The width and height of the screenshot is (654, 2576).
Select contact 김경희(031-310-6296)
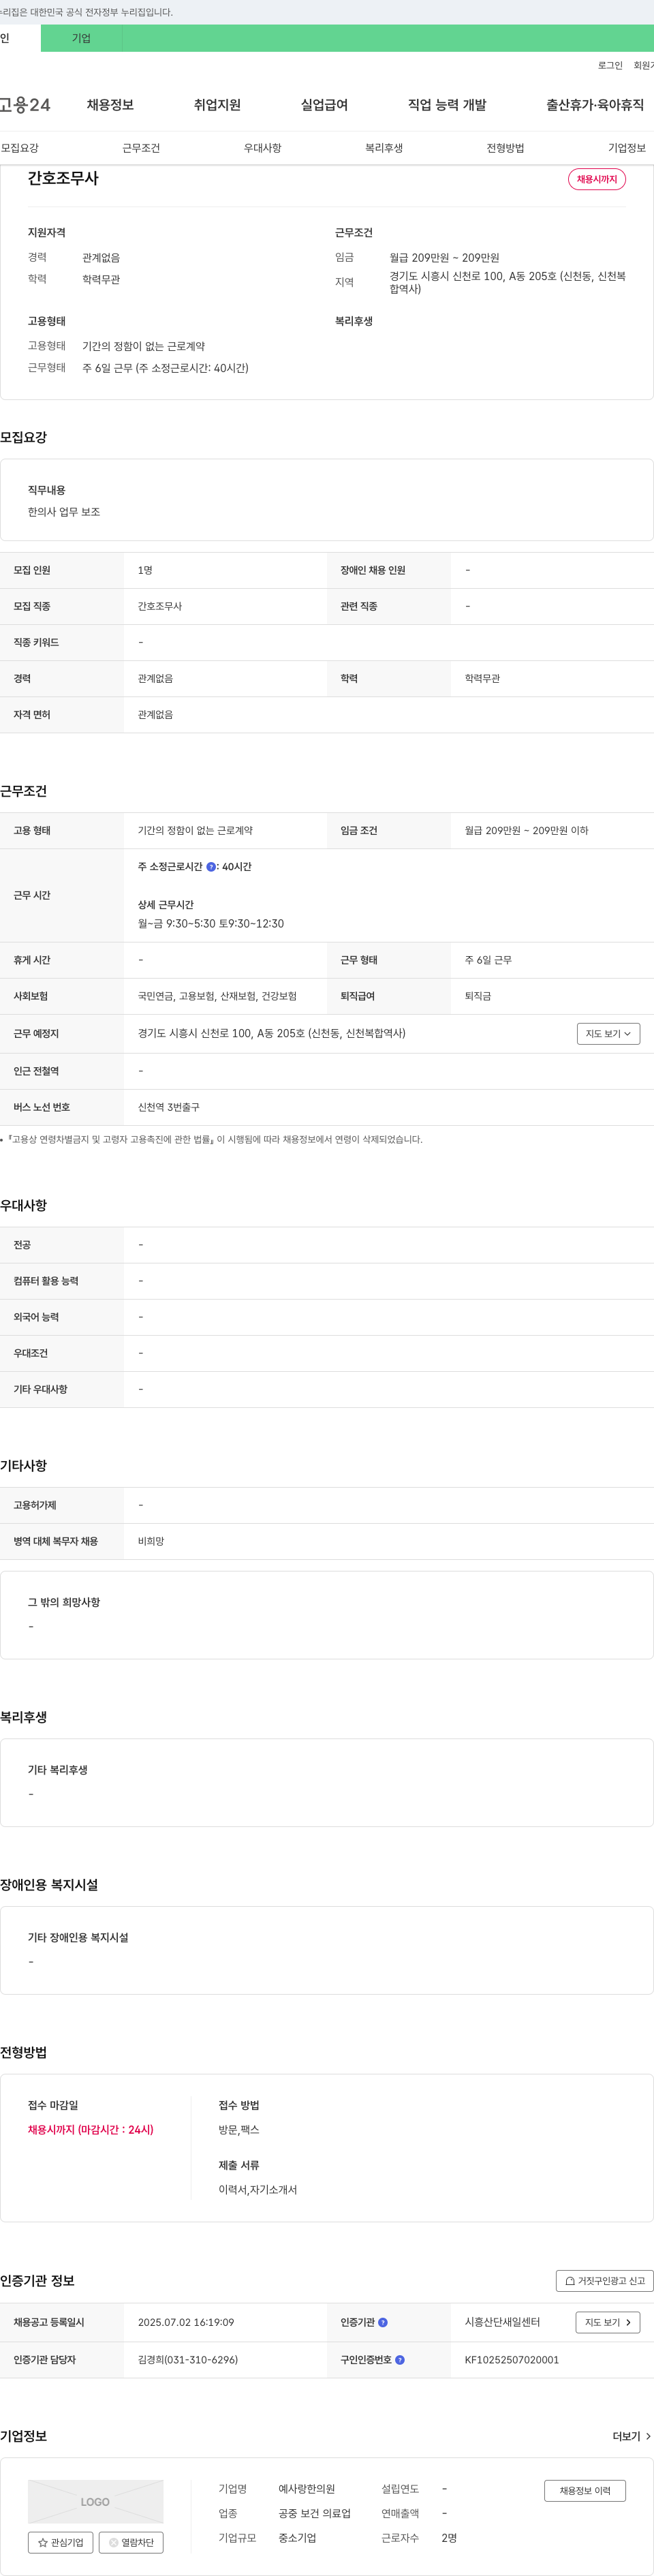[x=188, y=2360]
